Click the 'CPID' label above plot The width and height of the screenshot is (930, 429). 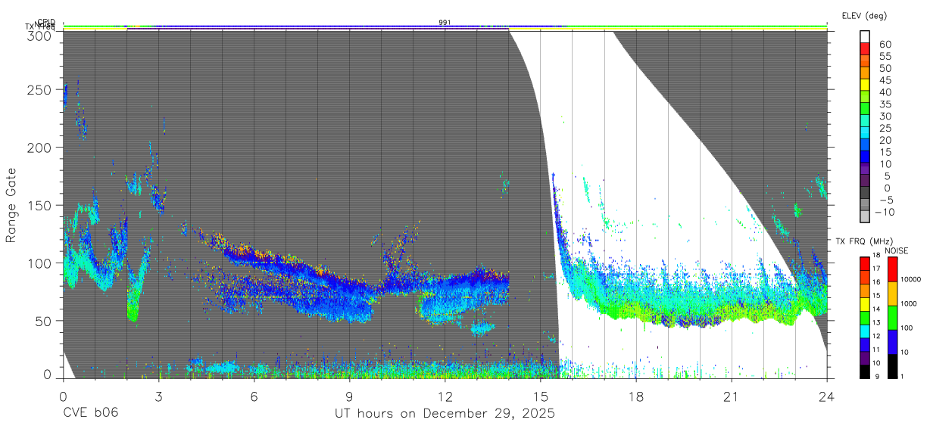45,22
